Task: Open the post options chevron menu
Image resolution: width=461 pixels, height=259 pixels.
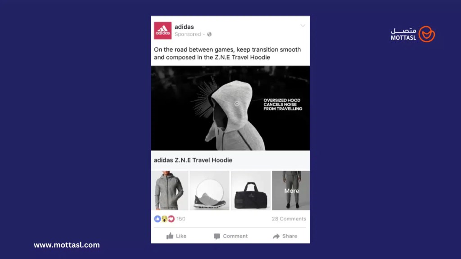Action: click(x=303, y=26)
